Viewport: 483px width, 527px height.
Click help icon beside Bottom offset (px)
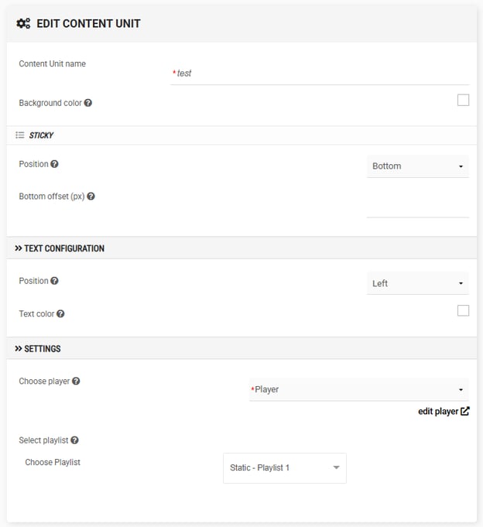pos(91,197)
